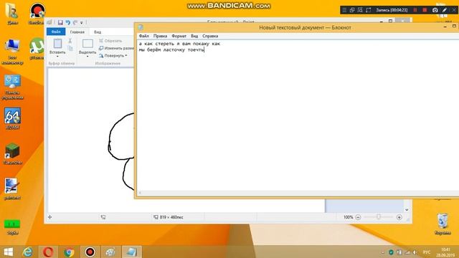The height and width of the screenshot is (258, 459).
Task: Click the white Paint canvas area
Action: 91,140
